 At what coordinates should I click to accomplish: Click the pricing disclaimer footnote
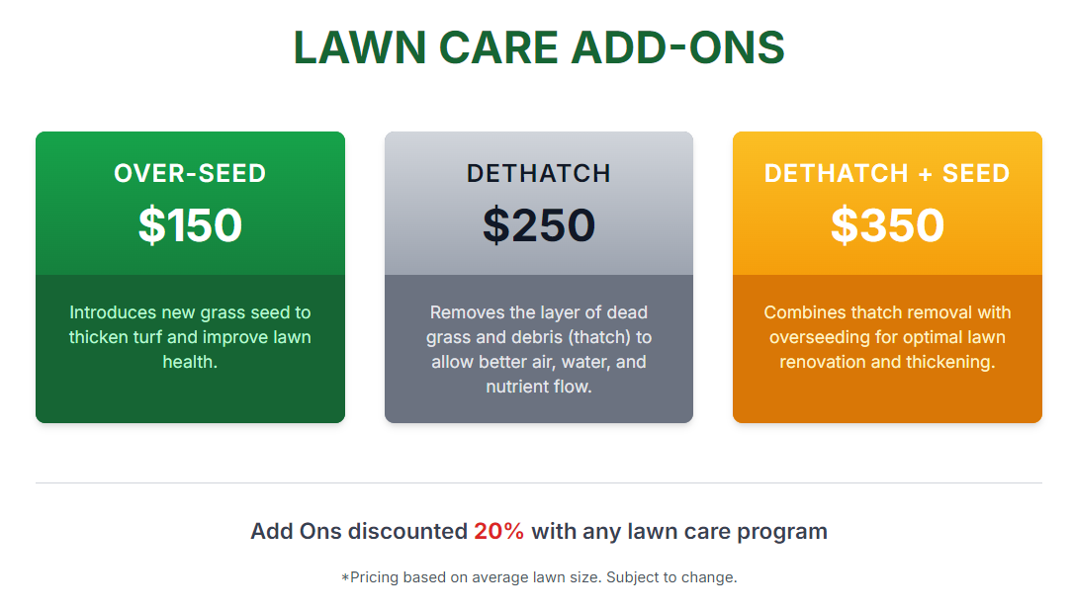[539, 577]
